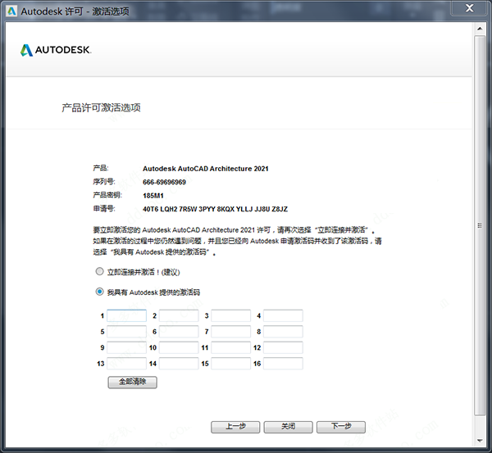492x453 pixels.
Task: Focus activation code field 12
Action: 283,347
